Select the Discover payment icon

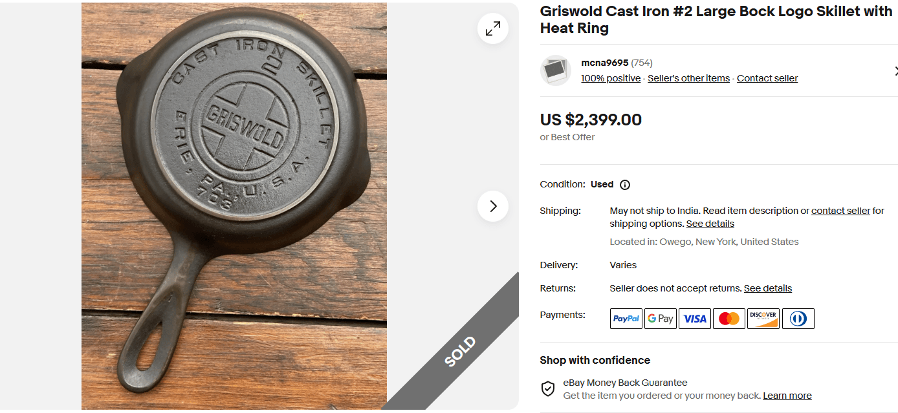pyautogui.click(x=763, y=318)
